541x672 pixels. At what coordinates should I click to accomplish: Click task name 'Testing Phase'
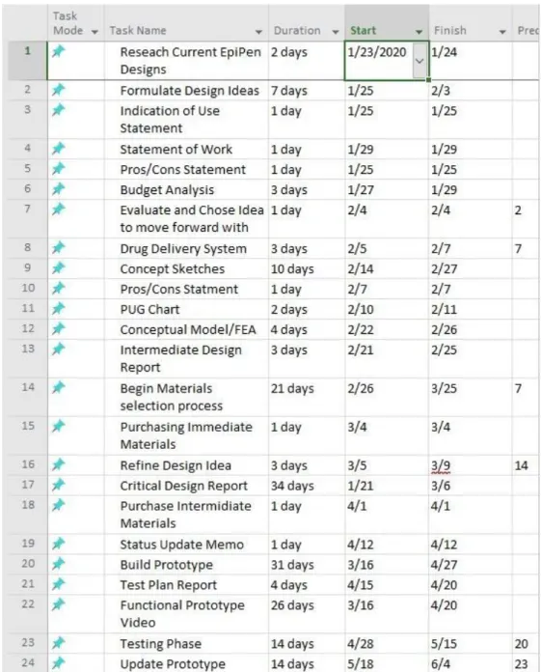click(160, 644)
